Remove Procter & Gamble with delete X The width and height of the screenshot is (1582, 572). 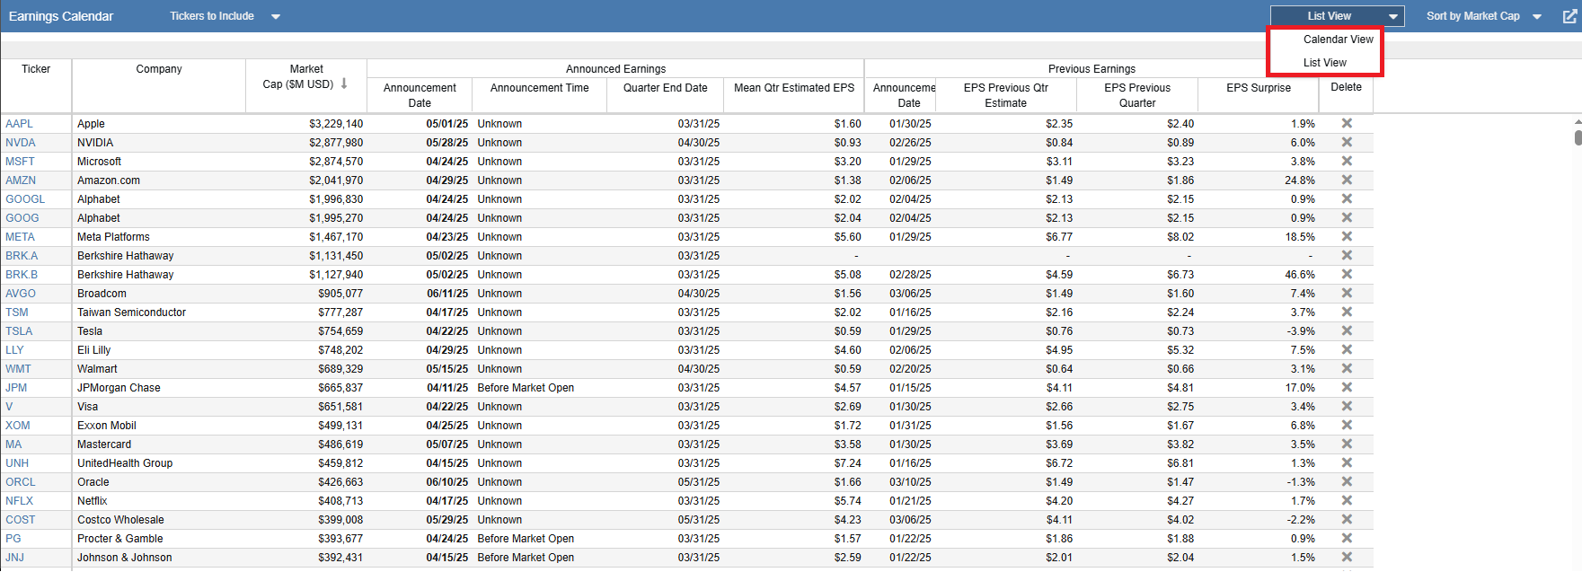[x=1347, y=538]
